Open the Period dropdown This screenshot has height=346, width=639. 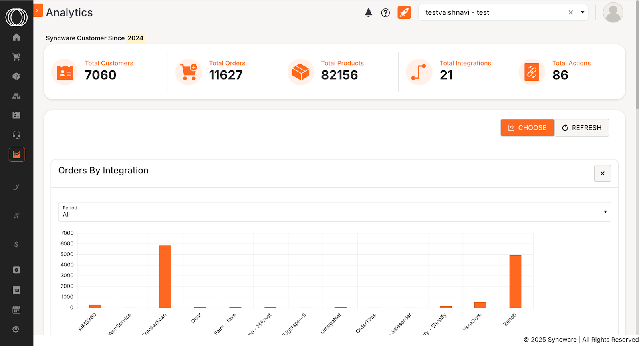pos(334,212)
